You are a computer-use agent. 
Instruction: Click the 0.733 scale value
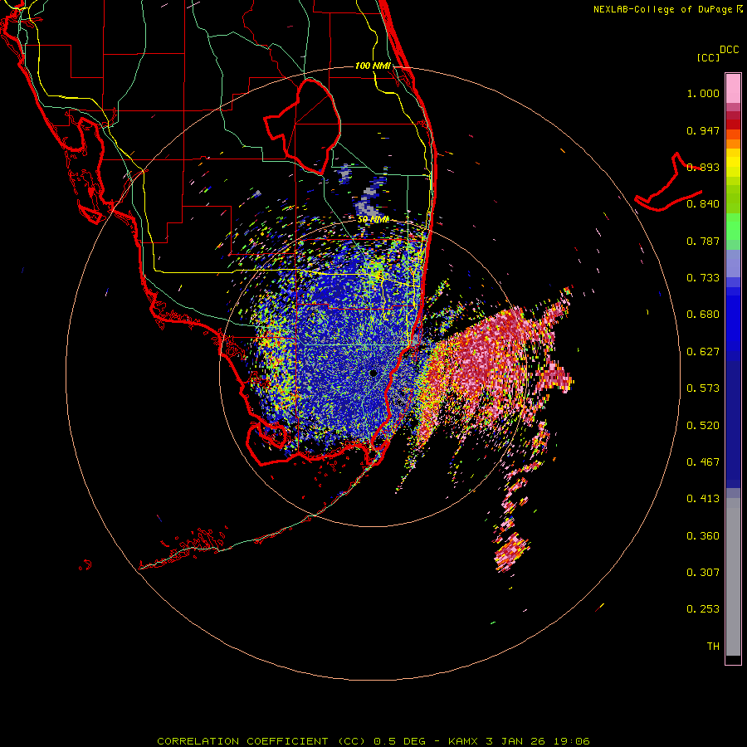point(703,278)
